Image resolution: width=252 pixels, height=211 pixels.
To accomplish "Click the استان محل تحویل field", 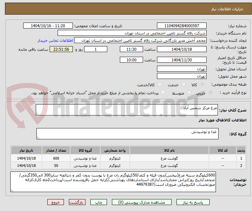I will pos(181,69).
